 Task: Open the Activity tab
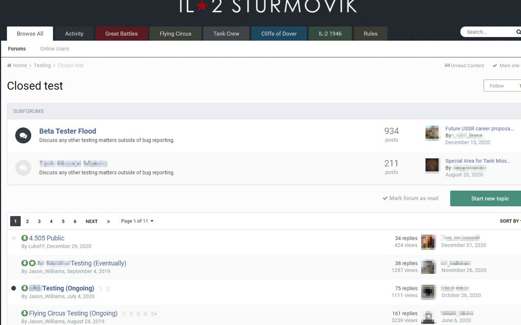74,34
